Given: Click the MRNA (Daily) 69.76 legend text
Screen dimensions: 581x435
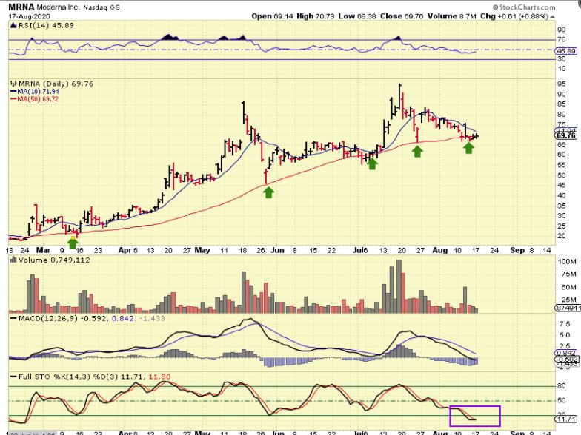Looking at the screenshot, I should coord(56,84).
